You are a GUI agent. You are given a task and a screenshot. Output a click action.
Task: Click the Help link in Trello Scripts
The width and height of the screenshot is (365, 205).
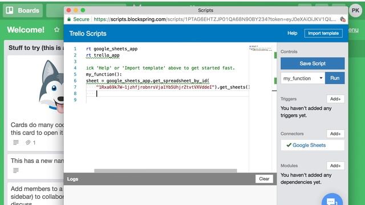click(x=292, y=33)
